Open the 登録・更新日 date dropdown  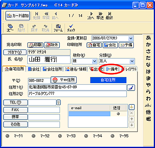pyautogui.click(x=131, y=38)
